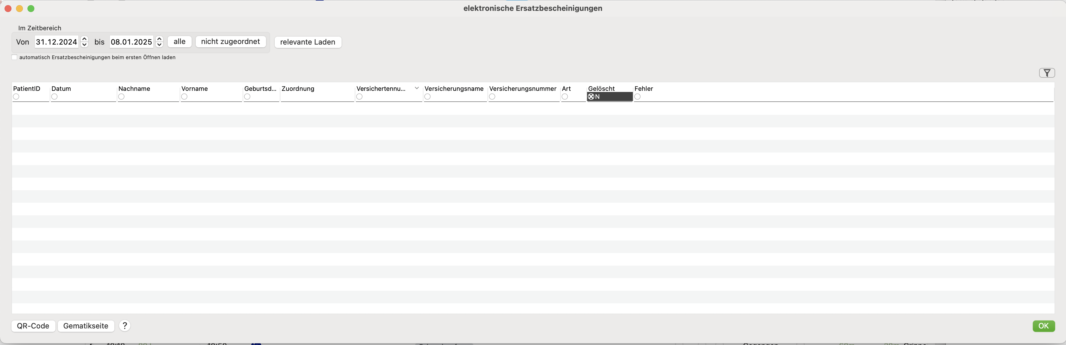The image size is (1066, 345).
Task: Click the Fehler column filter circle
Action: click(638, 97)
